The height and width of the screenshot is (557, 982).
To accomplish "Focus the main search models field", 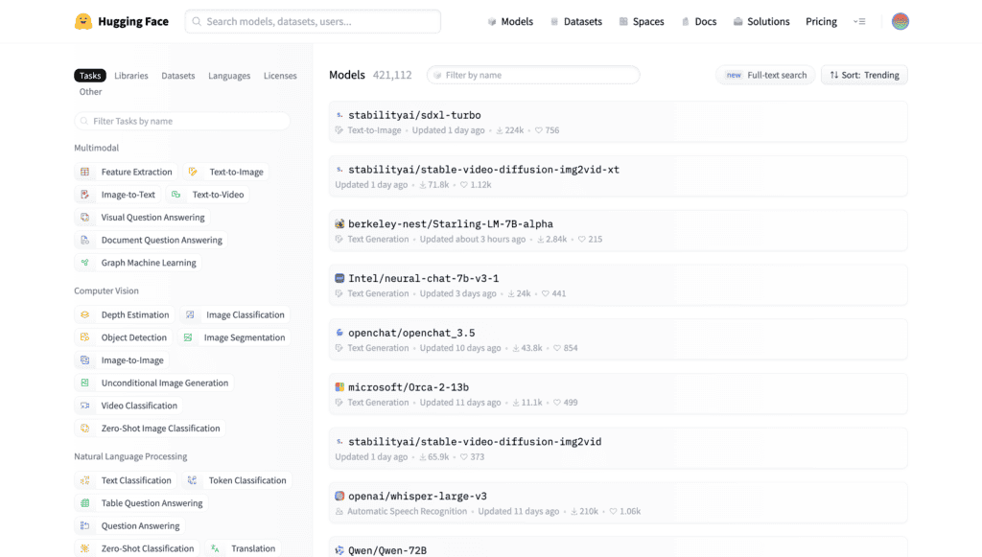I will point(313,21).
